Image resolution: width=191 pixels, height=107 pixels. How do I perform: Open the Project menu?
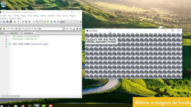coord(23,16)
